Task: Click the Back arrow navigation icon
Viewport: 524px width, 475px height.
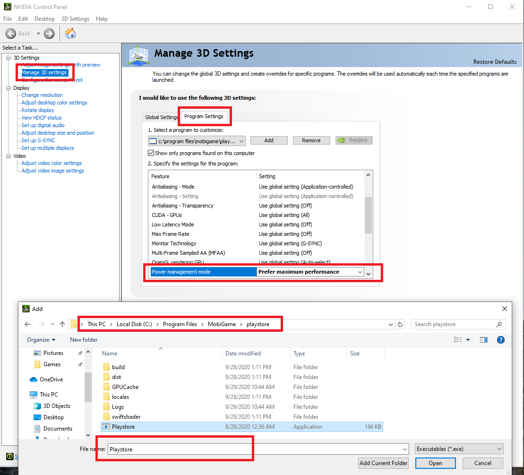Action: [12, 34]
